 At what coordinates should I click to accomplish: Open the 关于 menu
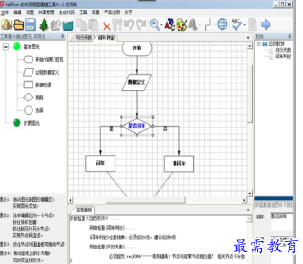pyautogui.click(x=128, y=13)
